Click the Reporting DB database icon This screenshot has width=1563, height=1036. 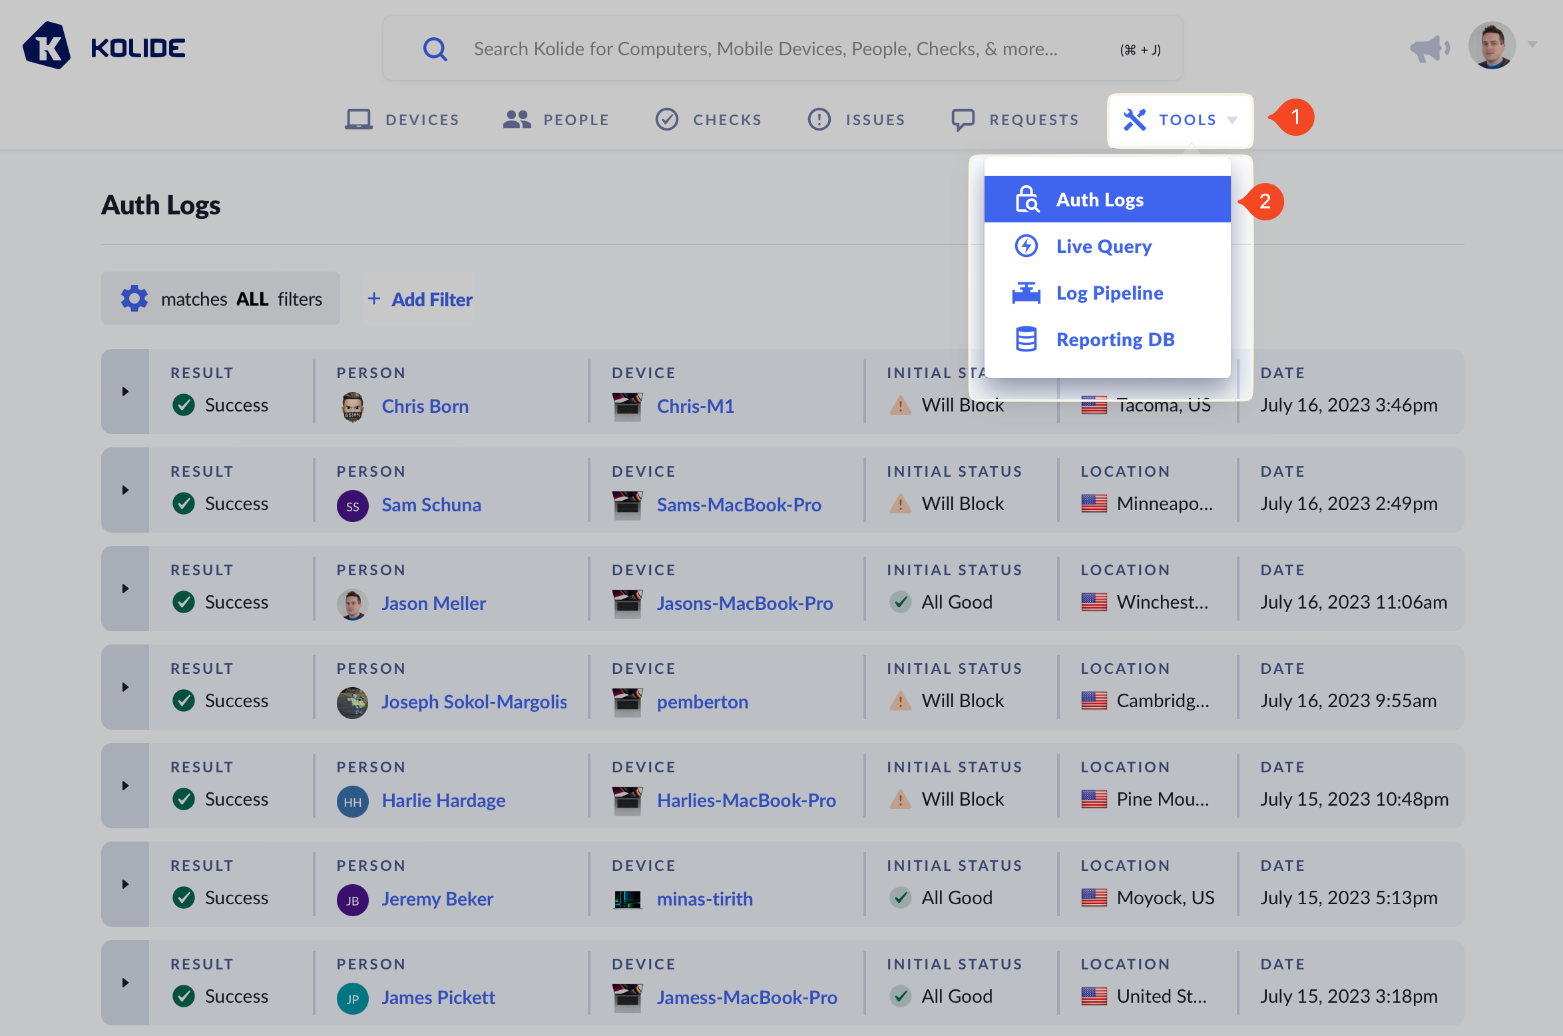coord(1026,339)
